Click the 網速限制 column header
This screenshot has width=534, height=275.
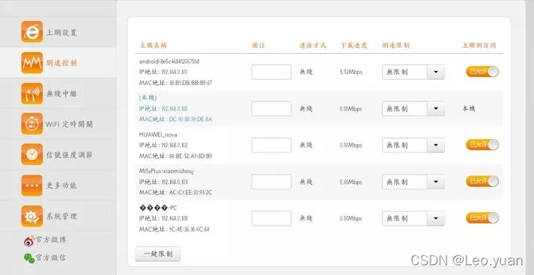click(395, 45)
